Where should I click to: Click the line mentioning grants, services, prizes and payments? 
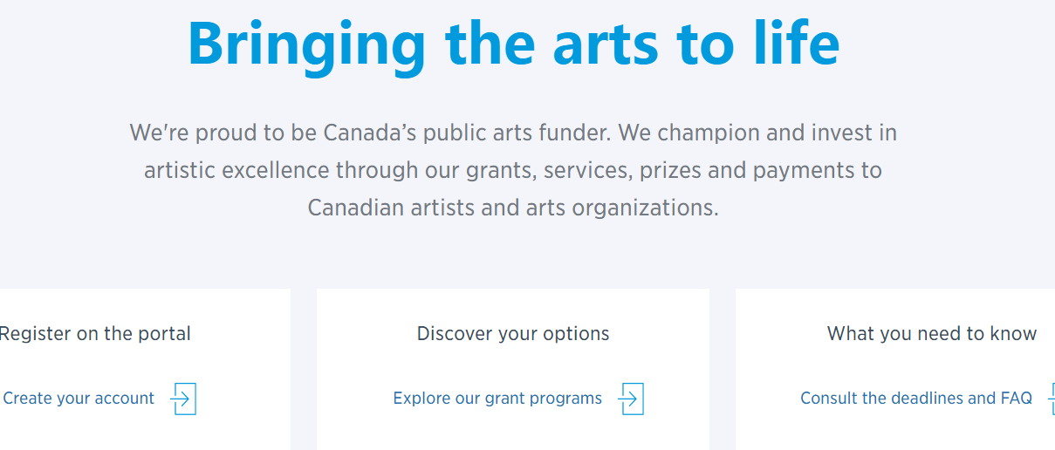[x=513, y=170]
